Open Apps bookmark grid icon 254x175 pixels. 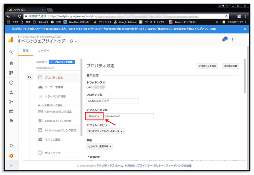pos(8,22)
